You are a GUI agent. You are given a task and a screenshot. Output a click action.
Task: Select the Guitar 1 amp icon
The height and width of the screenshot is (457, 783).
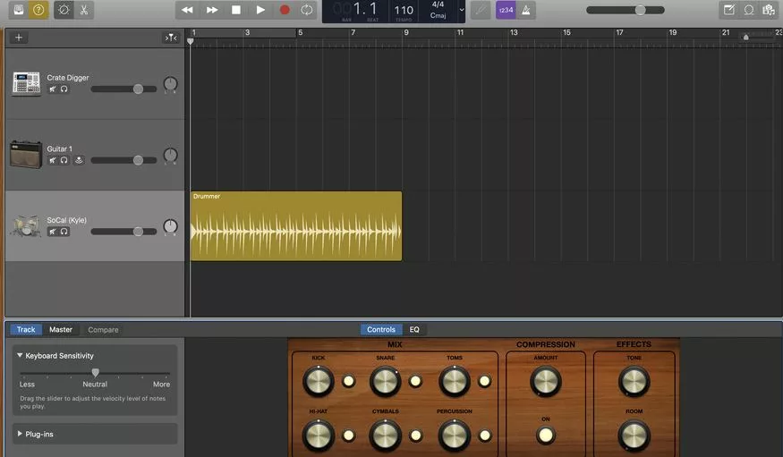pos(26,155)
